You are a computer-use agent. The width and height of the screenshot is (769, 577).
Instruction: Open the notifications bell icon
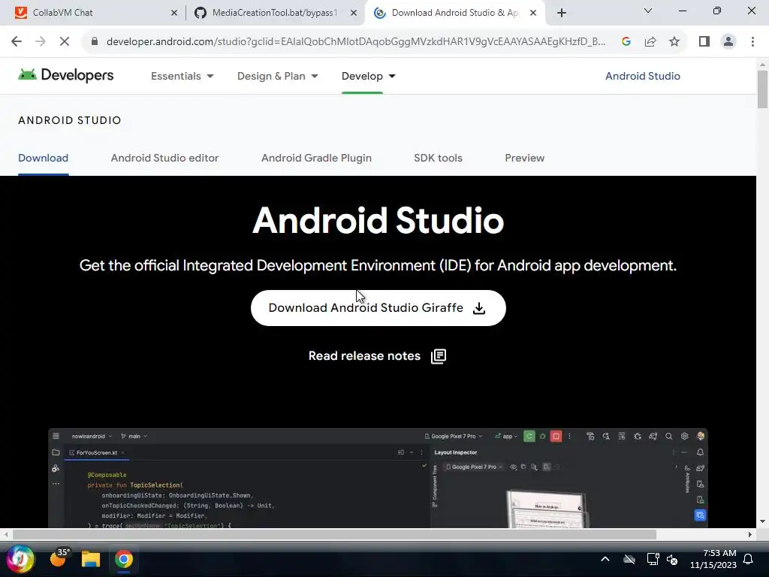[x=749, y=559]
